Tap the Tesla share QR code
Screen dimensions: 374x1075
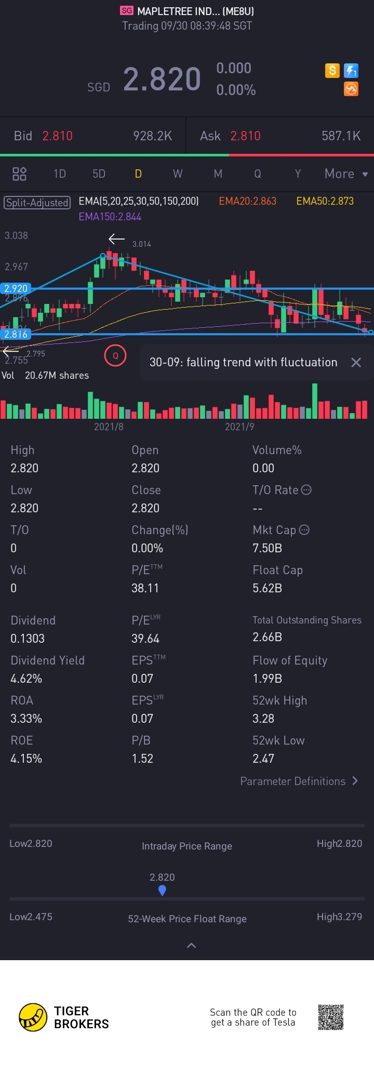[331, 1017]
